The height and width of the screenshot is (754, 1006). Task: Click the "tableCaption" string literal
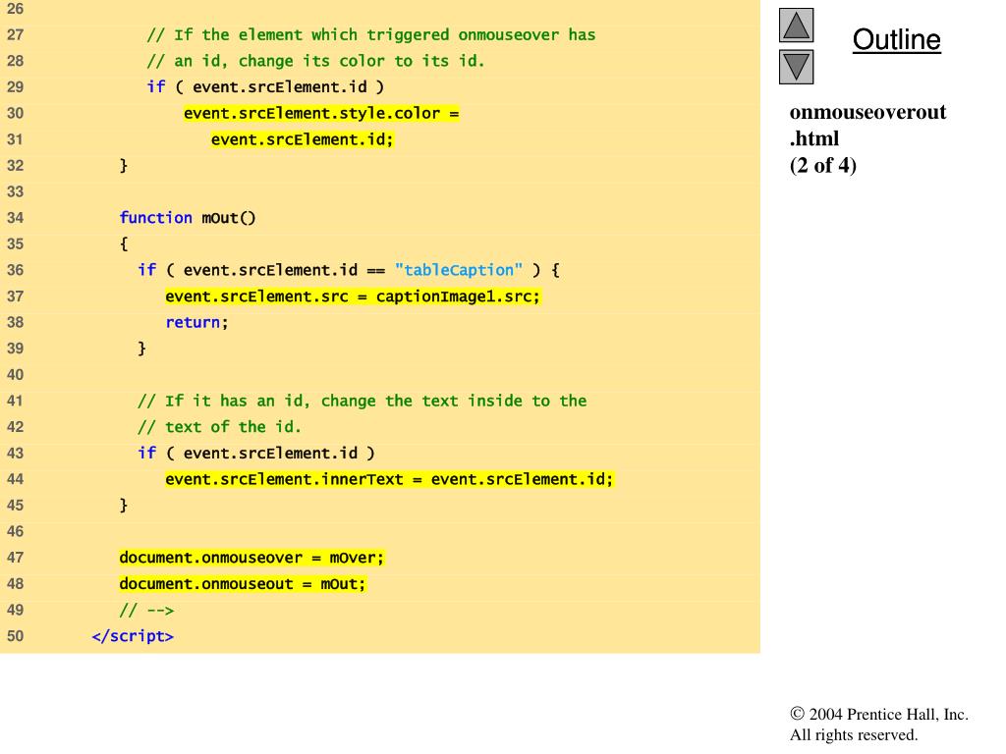pos(459,270)
